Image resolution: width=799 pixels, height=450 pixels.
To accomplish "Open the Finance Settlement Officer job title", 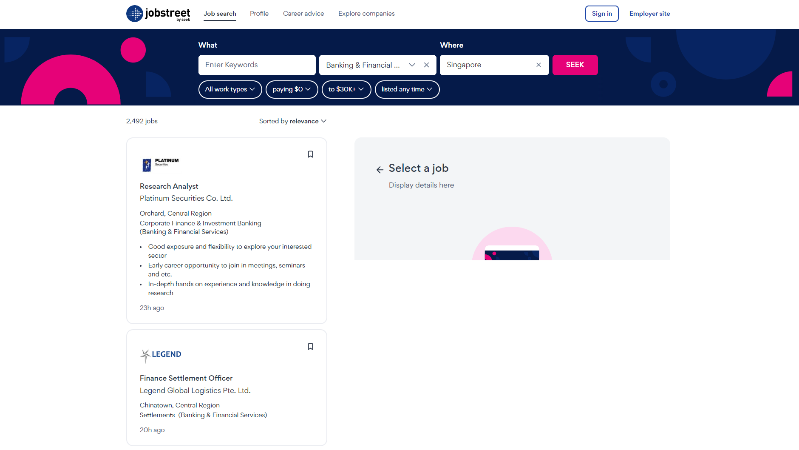I will 186,378.
